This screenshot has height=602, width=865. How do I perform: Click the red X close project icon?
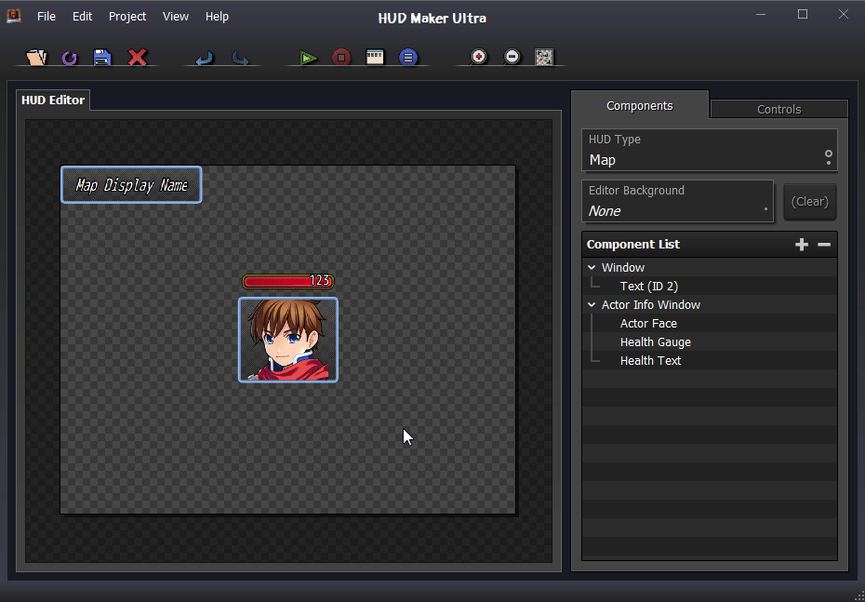click(x=138, y=58)
